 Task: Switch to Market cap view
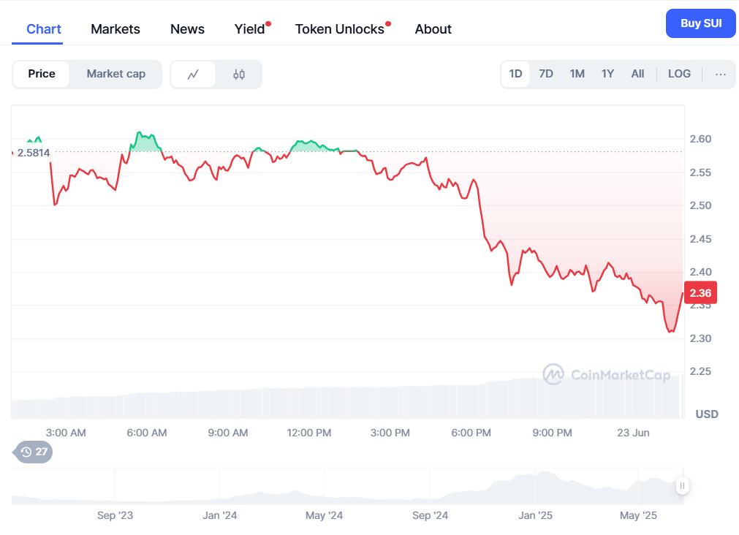click(116, 74)
